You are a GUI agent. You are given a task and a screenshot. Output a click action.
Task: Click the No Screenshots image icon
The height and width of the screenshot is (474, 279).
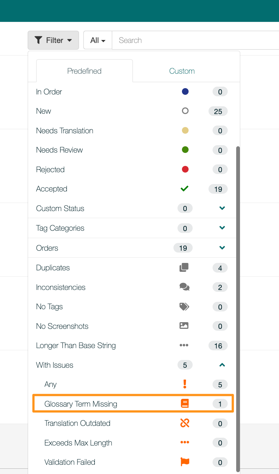[x=184, y=326]
